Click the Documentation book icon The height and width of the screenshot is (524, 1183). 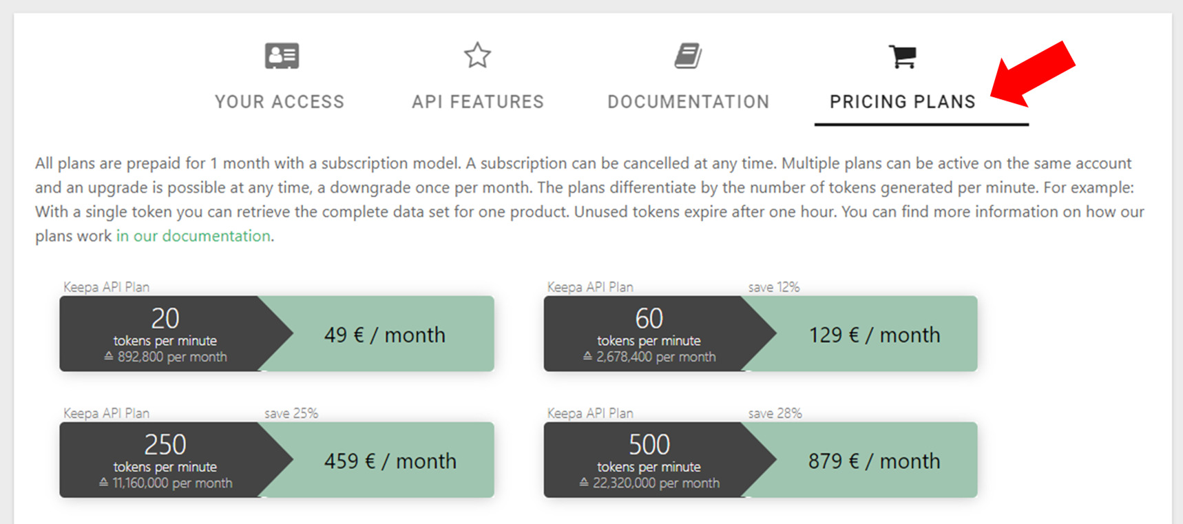(x=688, y=56)
